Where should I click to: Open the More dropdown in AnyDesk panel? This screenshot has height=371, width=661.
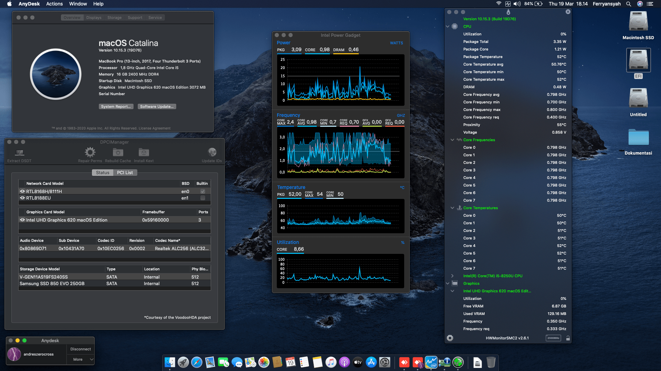click(x=80, y=359)
